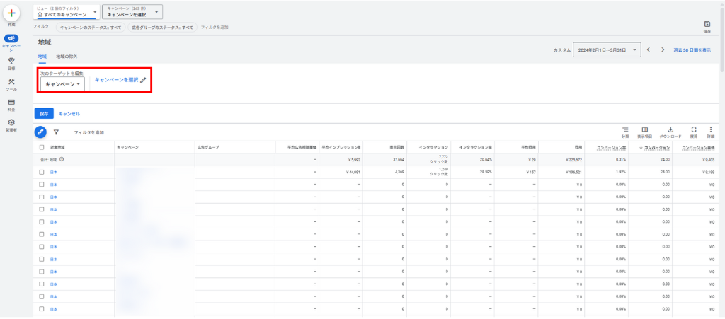
Task: Click the 作成 plus button
Action: [x=11, y=13]
